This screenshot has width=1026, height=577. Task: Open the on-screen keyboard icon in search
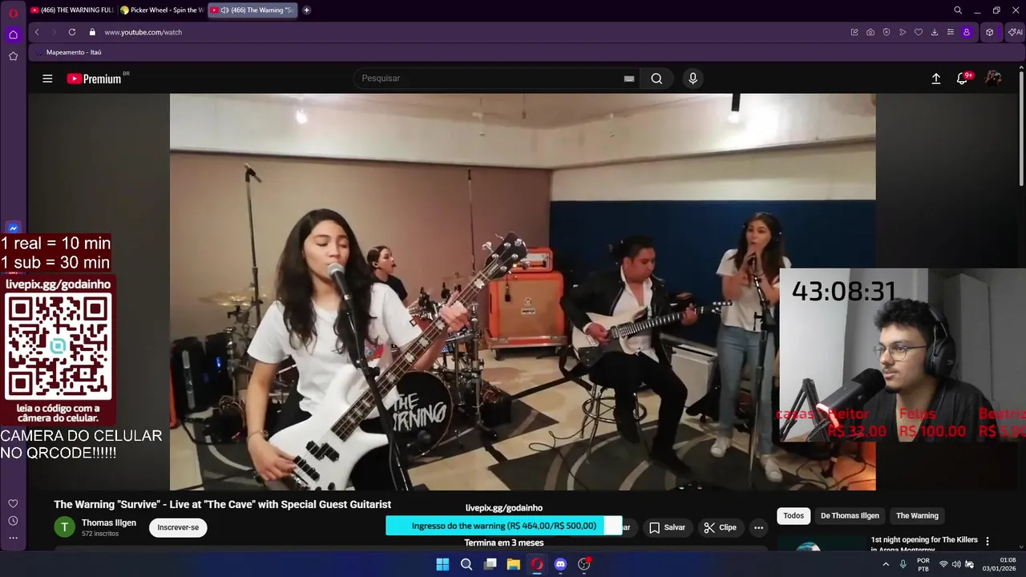pos(629,79)
